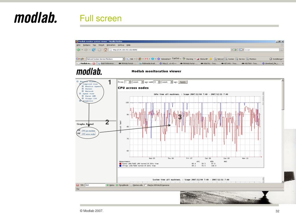The image size is (296, 222).
Task: Expand the Ulinpc 238 node
Action: 83,98
